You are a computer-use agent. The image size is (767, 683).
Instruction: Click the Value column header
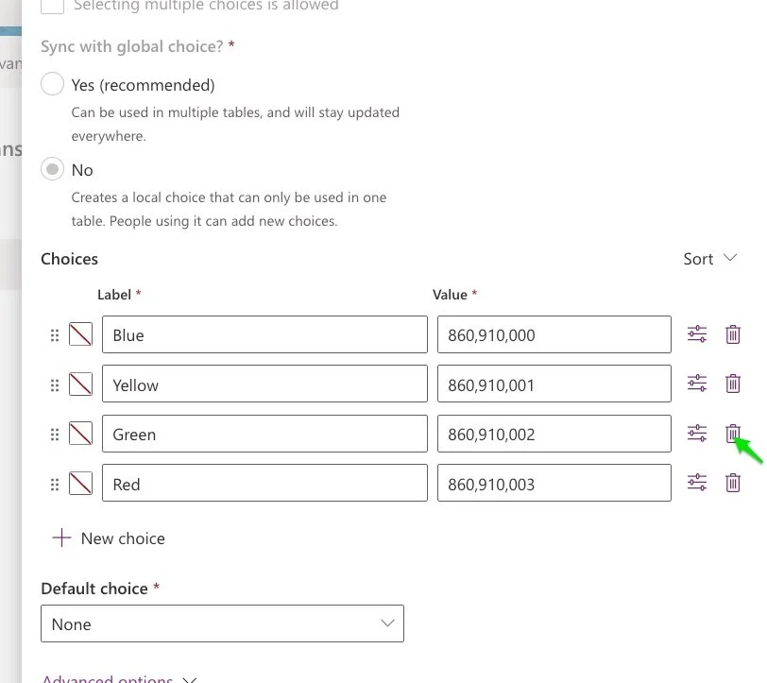pyautogui.click(x=450, y=295)
